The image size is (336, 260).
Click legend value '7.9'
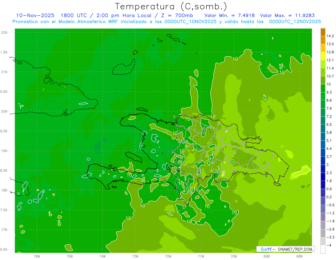click(329, 109)
